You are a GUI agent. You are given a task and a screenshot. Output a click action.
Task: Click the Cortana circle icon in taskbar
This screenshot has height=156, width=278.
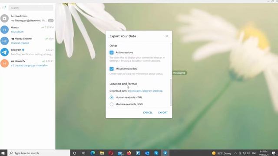click(75, 153)
